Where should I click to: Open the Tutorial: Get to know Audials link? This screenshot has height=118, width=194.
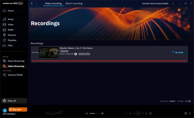[155, 4]
